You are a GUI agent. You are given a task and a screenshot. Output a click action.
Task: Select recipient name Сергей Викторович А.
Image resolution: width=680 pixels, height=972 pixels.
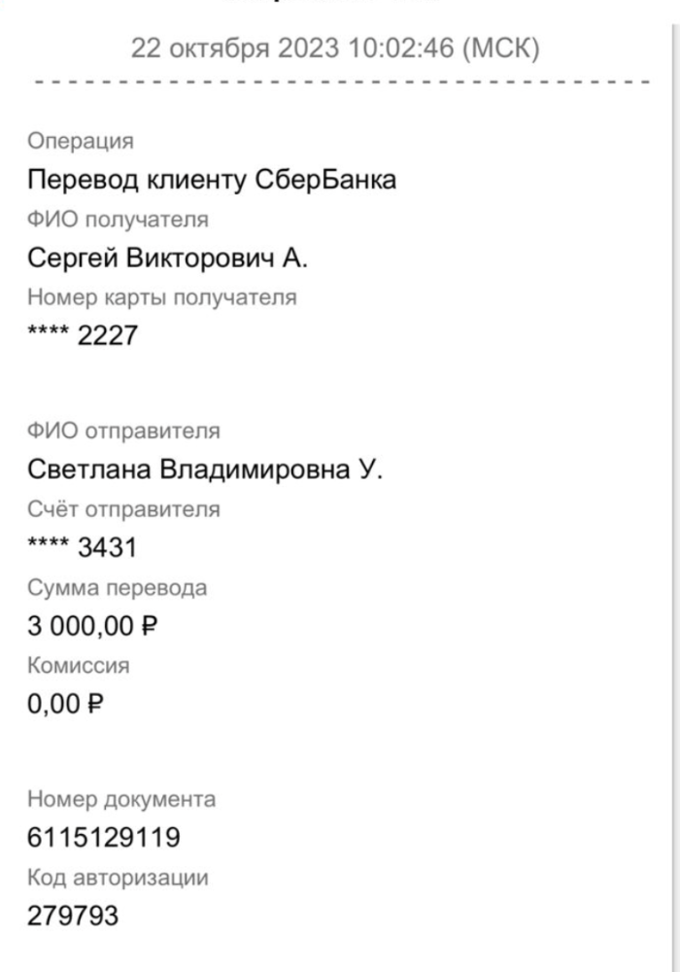(167, 259)
